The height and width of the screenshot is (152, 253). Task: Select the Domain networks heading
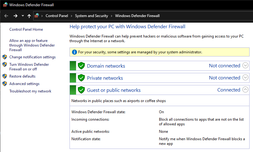pos(106,66)
